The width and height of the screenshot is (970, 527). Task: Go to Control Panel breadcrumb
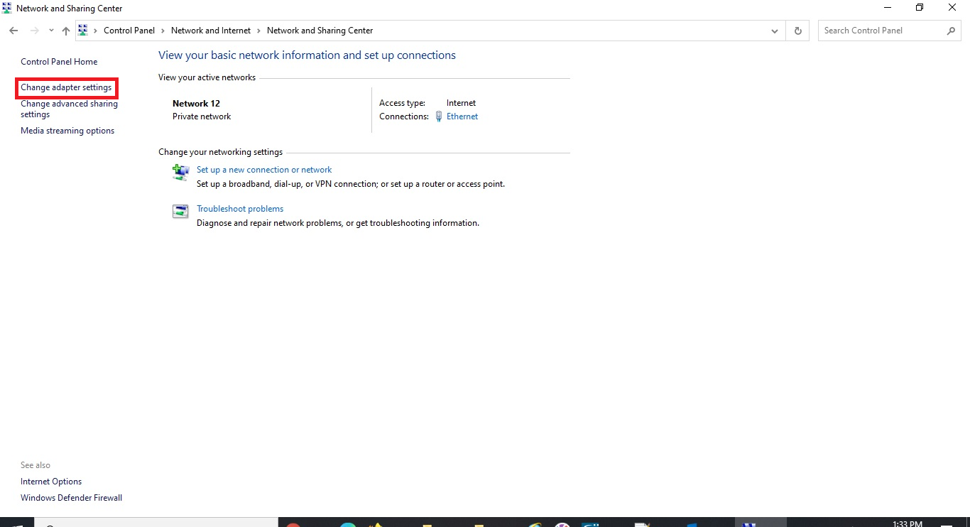click(129, 31)
